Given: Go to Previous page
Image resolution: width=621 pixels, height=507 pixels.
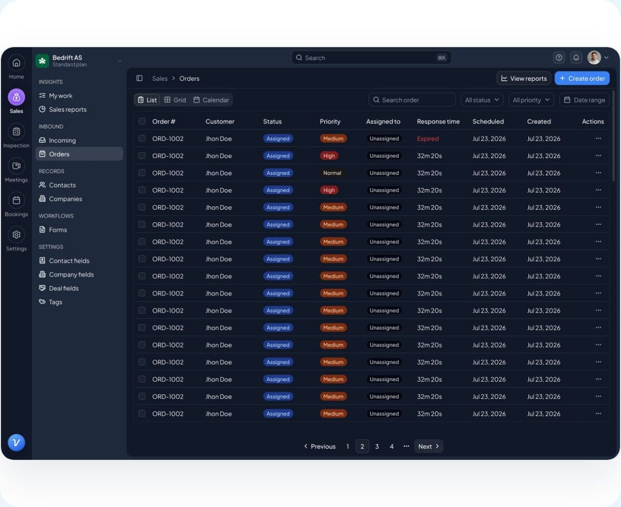Looking at the screenshot, I should point(319,446).
